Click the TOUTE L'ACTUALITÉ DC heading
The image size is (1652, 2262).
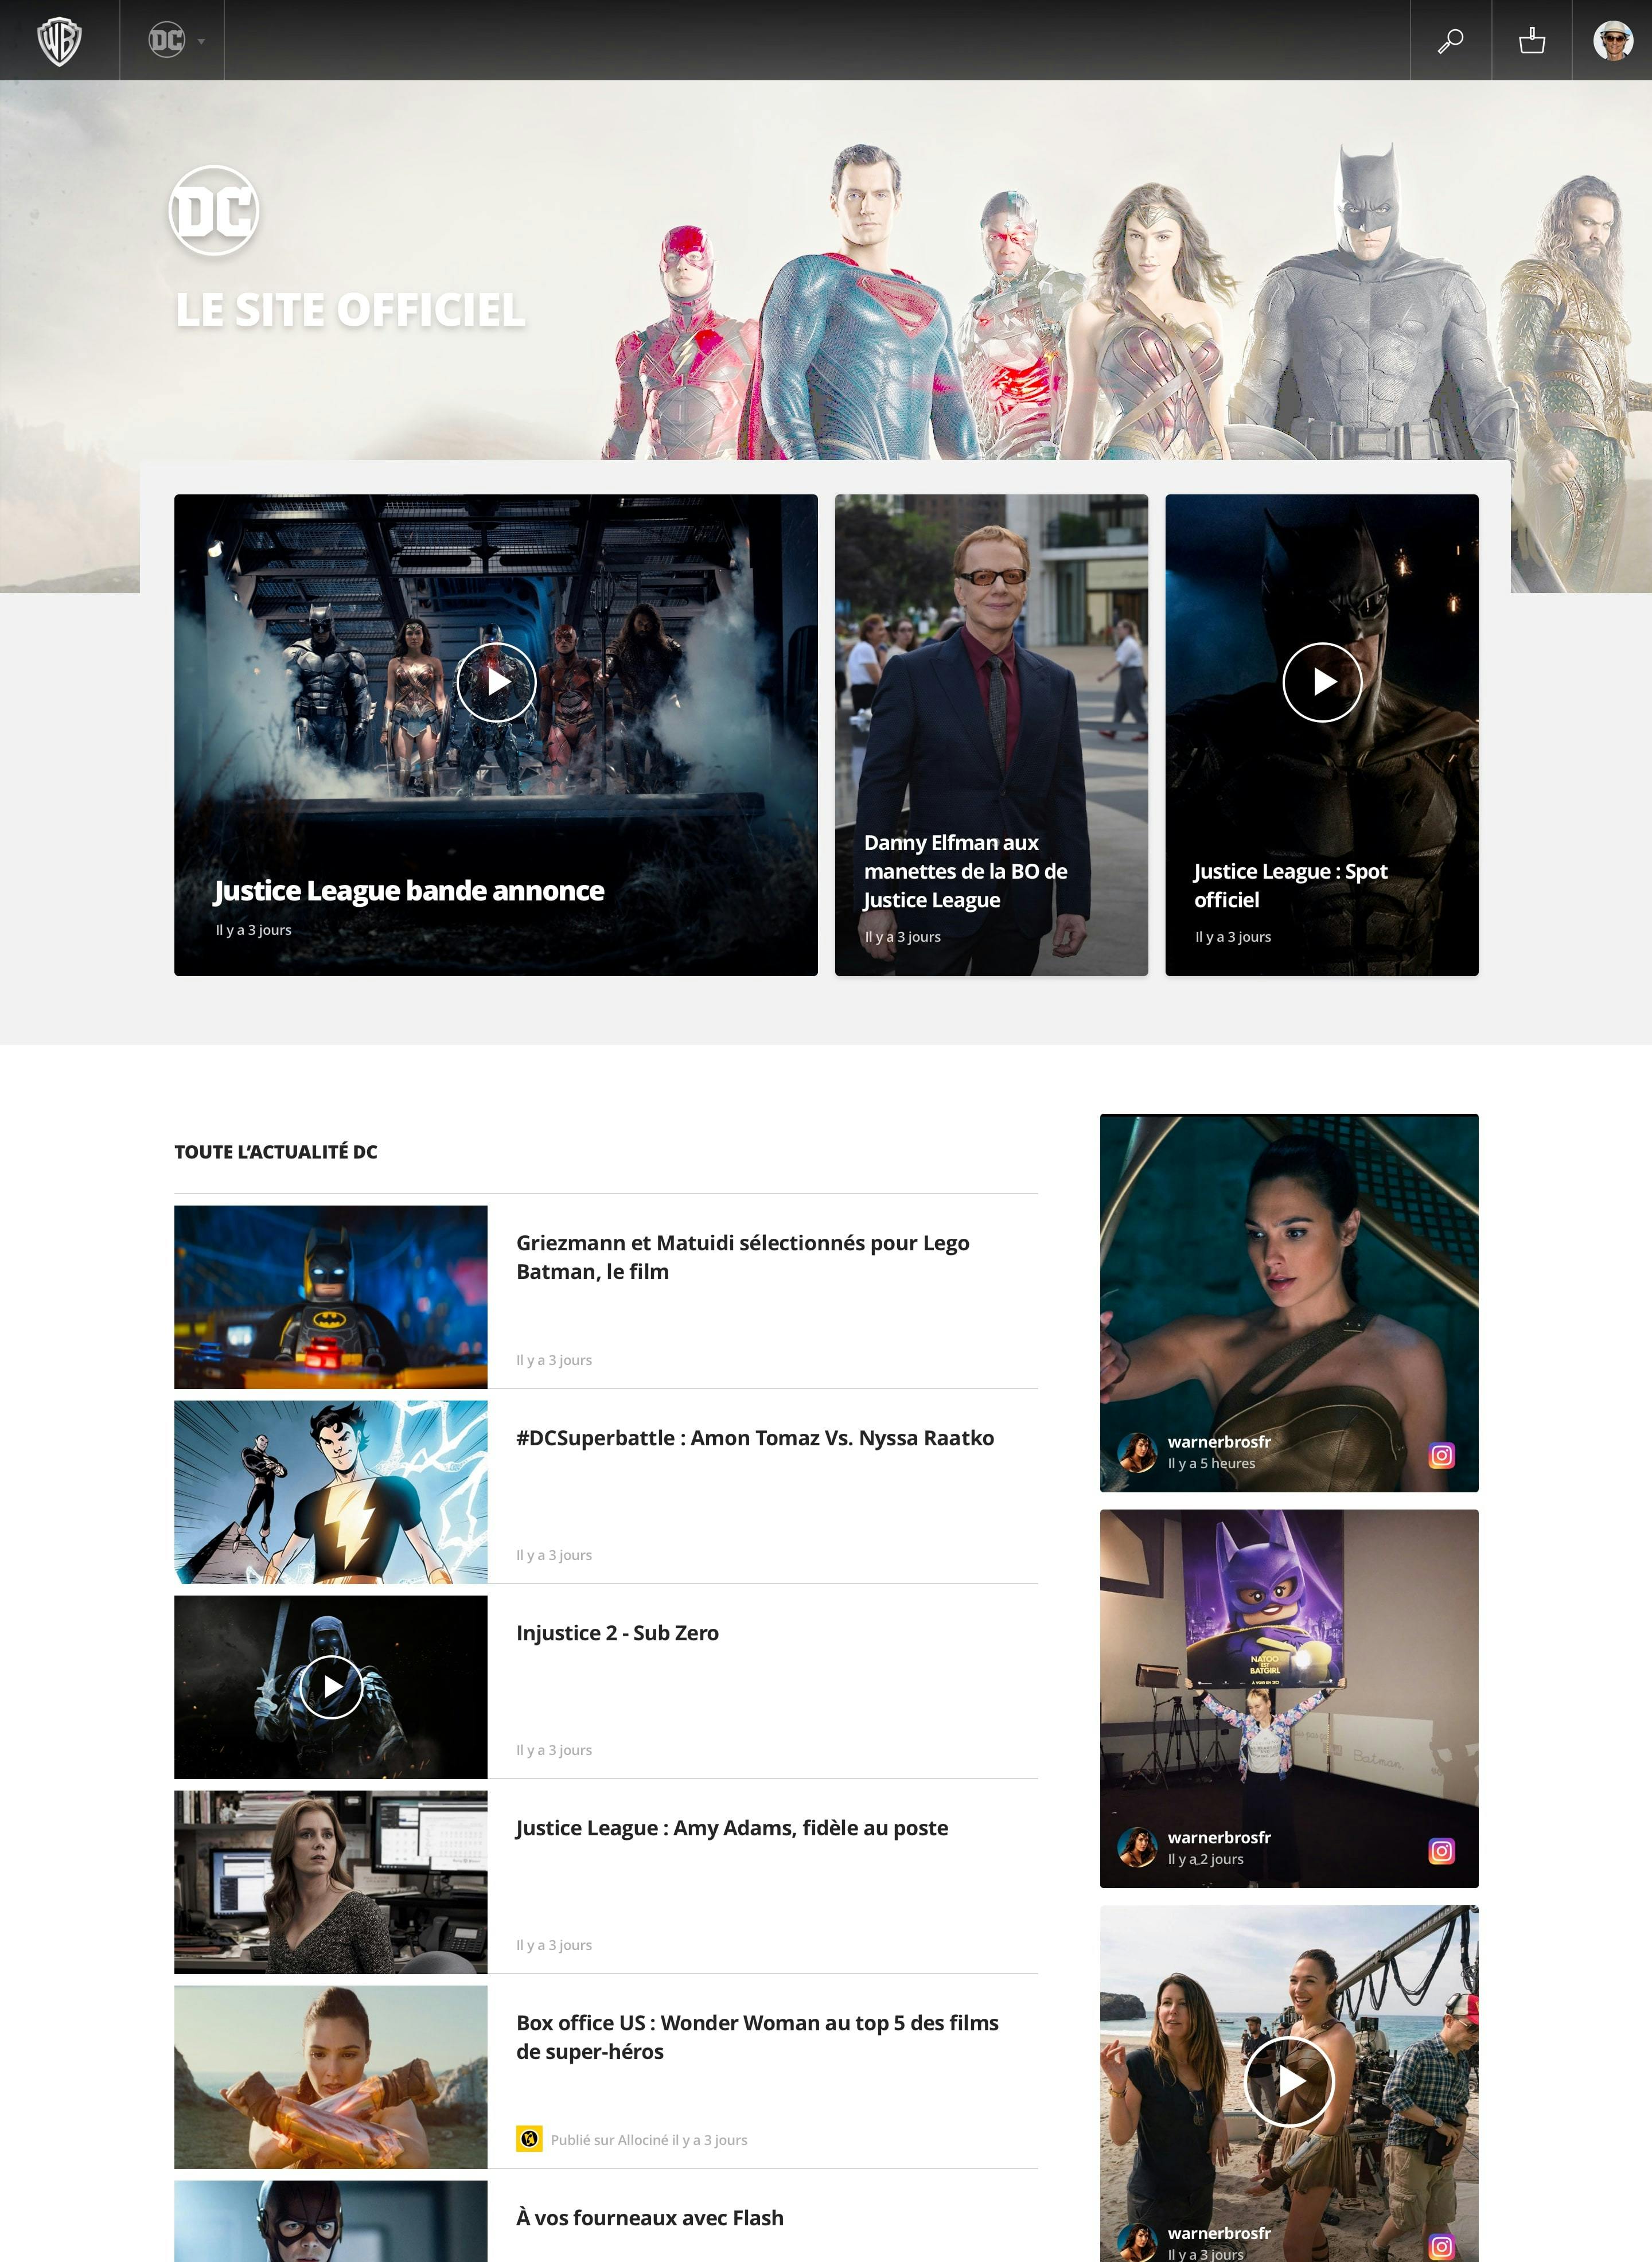point(276,1152)
